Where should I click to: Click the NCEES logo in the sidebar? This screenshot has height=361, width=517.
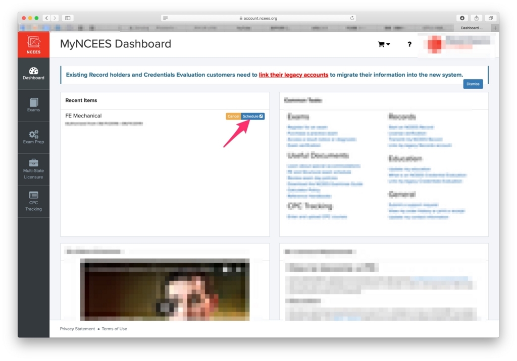point(34,45)
